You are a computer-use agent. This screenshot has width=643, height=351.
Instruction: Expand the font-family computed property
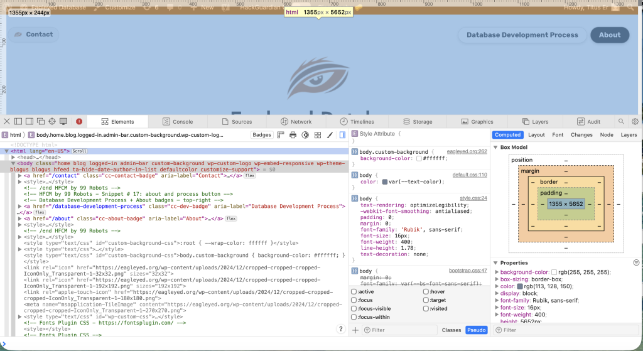pyautogui.click(x=495, y=301)
